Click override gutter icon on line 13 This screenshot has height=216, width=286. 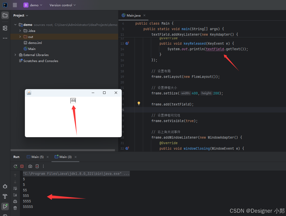click(x=127, y=43)
